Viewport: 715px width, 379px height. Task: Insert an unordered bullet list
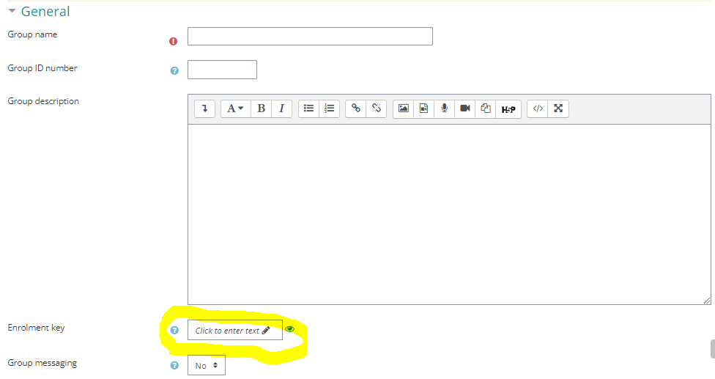[309, 108]
